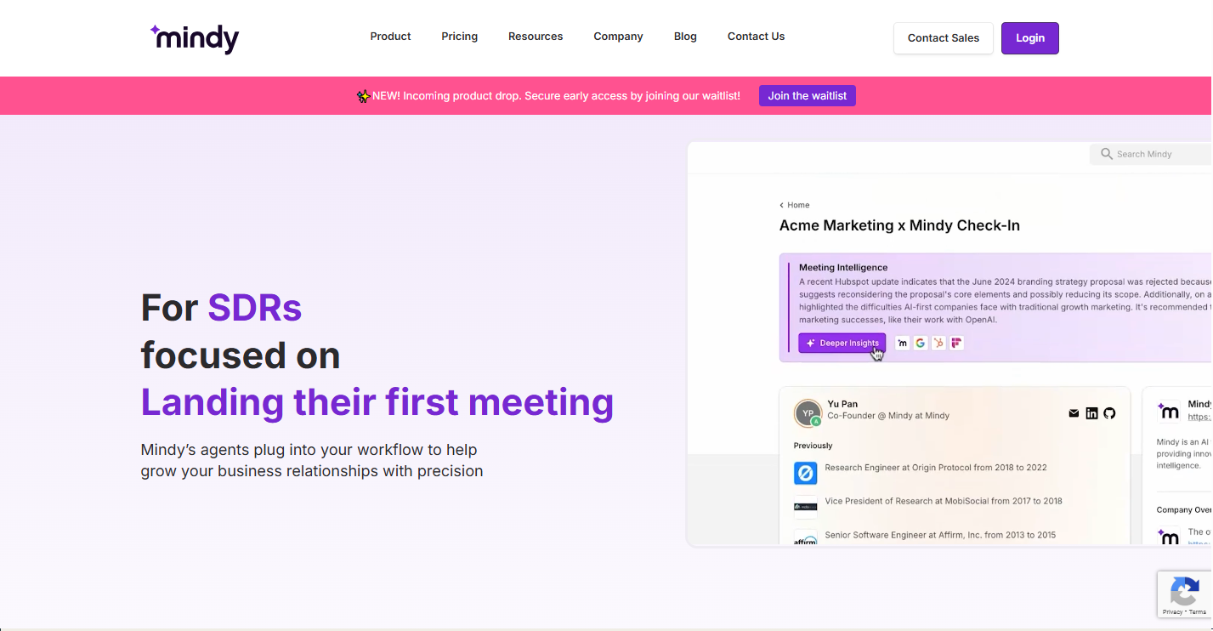This screenshot has height=631, width=1213.
Task: Open the Product menu
Action: tap(390, 37)
